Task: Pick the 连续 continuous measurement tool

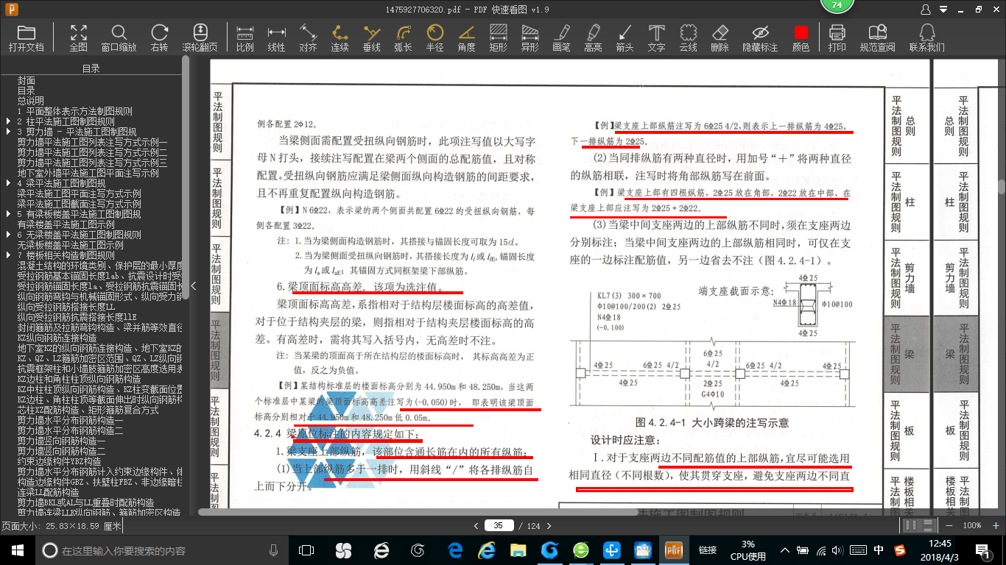Action: click(340, 38)
